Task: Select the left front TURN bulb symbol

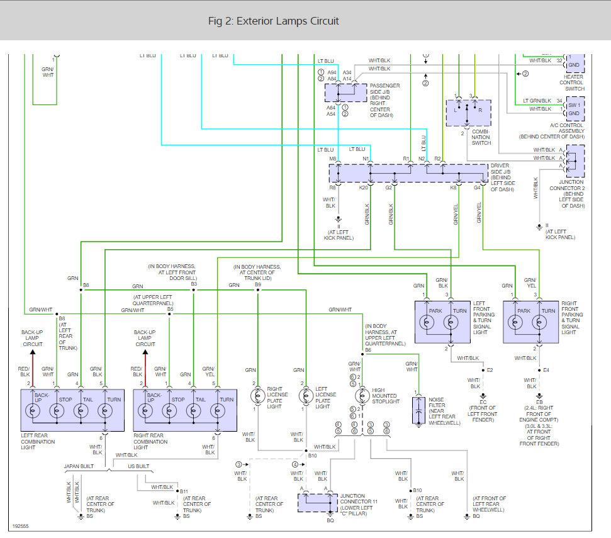Action: point(451,322)
